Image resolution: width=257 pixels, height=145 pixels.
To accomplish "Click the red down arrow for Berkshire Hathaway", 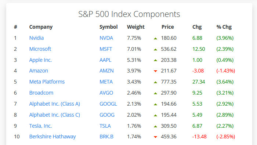I will click(x=156, y=137).
